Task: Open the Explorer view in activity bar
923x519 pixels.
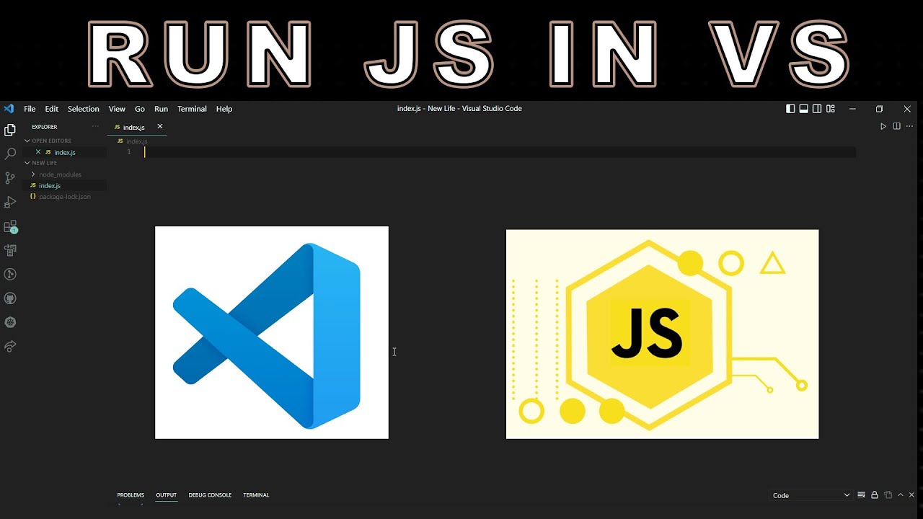Action: [10, 130]
